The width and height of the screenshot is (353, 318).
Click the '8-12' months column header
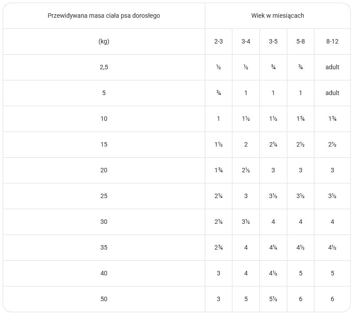332,41
